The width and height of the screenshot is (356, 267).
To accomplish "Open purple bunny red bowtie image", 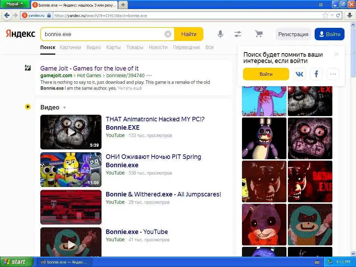I will 264,225.
